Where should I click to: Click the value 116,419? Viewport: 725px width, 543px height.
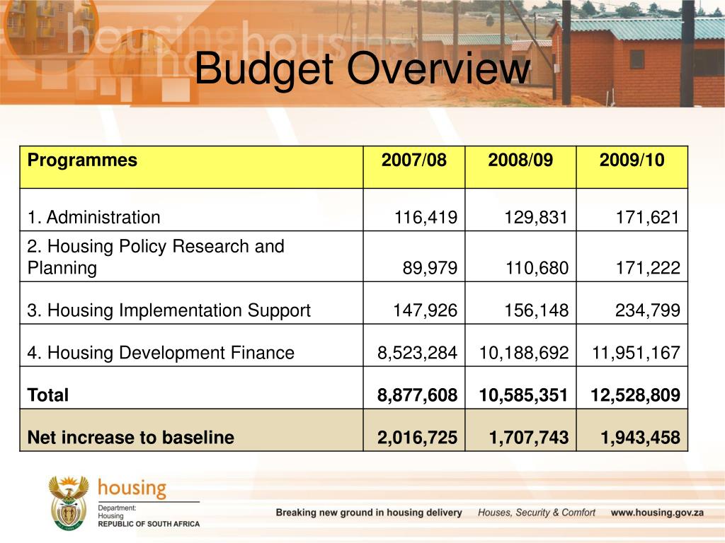[x=426, y=218]
